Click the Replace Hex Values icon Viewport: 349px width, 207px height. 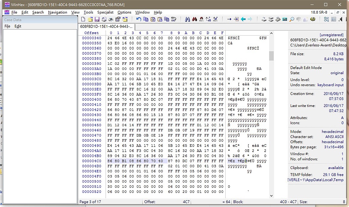215,19
